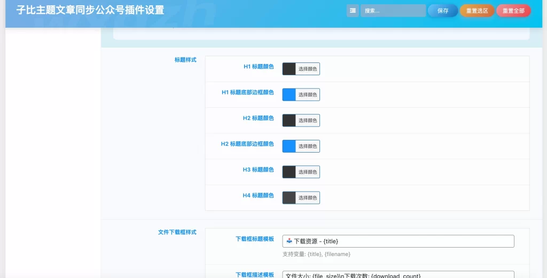
Task: Open the H2 标题底部边框颜色 blue swatch
Action: (289, 146)
